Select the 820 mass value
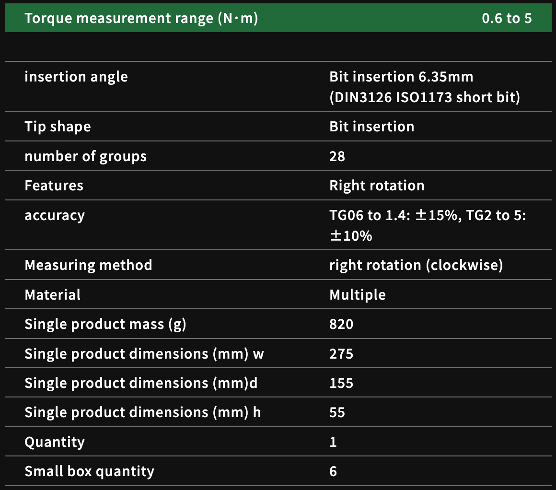This screenshot has height=490, width=556. pos(341,324)
